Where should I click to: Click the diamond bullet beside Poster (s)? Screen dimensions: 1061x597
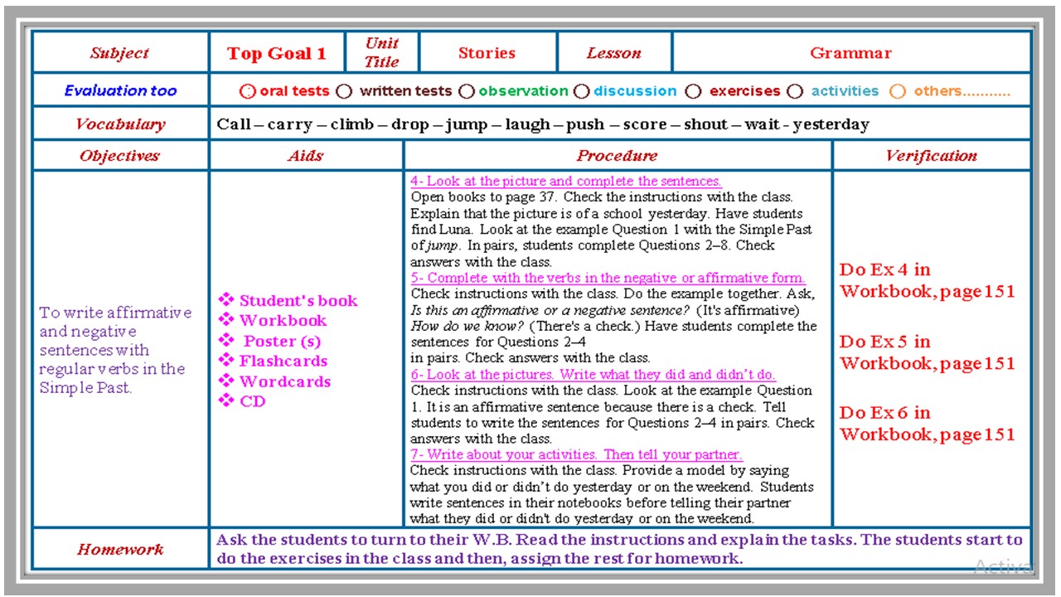[x=226, y=341]
